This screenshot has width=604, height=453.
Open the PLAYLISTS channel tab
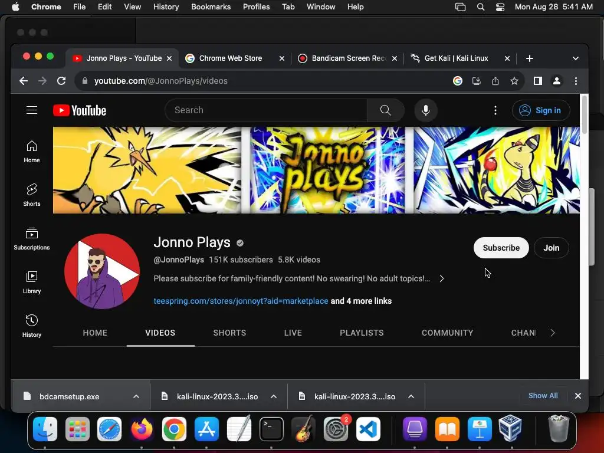pyautogui.click(x=362, y=333)
